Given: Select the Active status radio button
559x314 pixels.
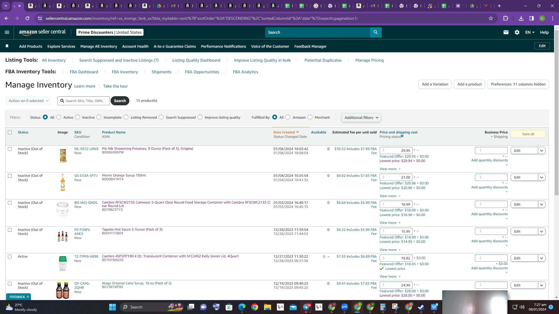Looking at the screenshot, I should [x=59, y=117].
